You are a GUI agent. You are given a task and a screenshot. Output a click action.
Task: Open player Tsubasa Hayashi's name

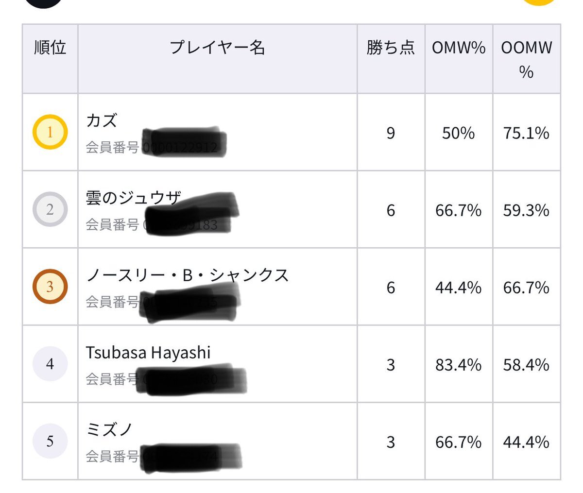[148, 353]
